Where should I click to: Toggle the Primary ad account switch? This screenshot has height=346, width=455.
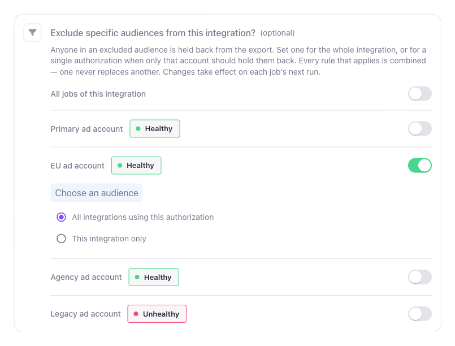[x=419, y=128]
